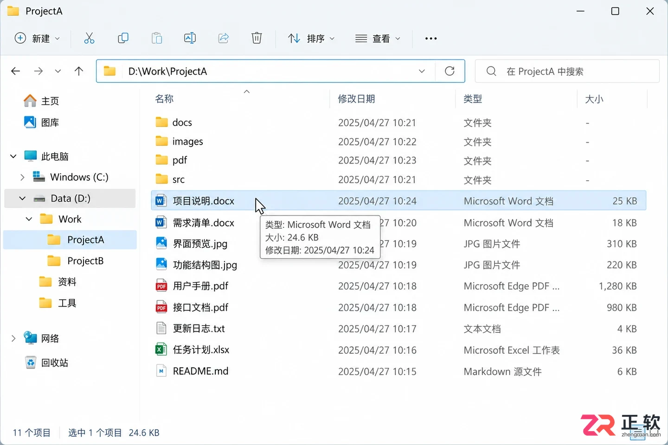668x445 pixels.
Task: Click the Paste clipboard icon
Action: [x=157, y=38]
